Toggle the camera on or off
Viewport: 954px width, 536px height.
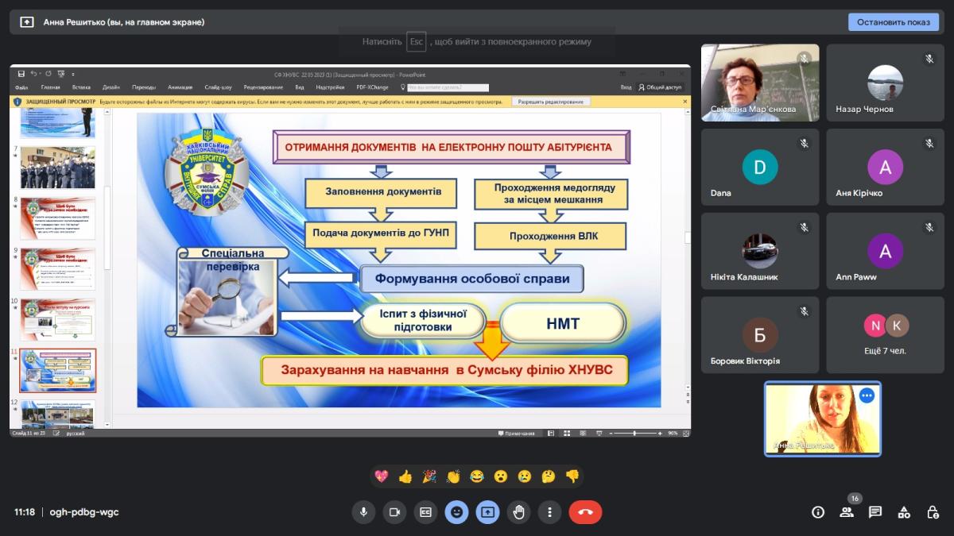(x=394, y=512)
